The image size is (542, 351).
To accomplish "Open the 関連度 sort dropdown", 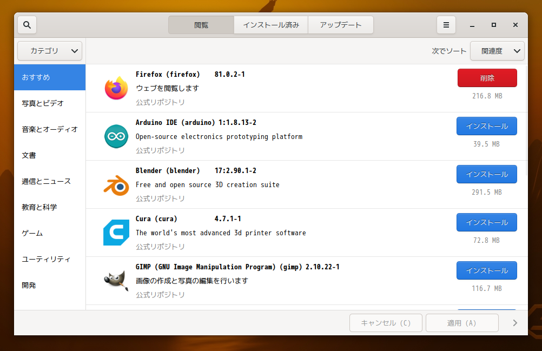I will [497, 51].
